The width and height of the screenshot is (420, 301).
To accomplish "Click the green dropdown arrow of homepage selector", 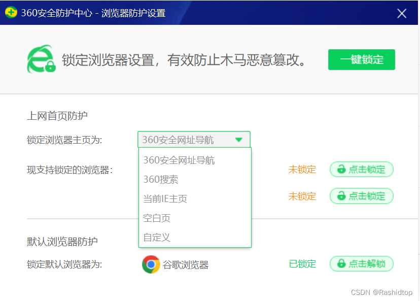I will coord(238,139).
